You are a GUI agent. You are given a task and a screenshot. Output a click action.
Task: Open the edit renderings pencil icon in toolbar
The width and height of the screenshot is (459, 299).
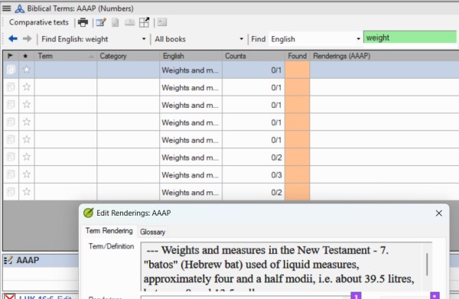pyautogui.click(x=101, y=22)
